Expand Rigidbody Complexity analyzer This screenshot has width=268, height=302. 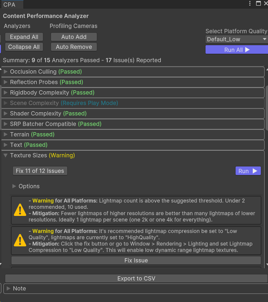(x=6, y=92)
